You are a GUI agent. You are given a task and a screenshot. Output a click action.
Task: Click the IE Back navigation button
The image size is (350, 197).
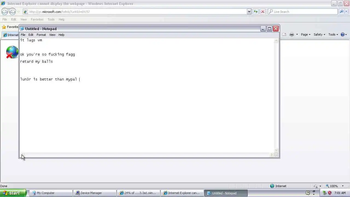coord(5,11)
